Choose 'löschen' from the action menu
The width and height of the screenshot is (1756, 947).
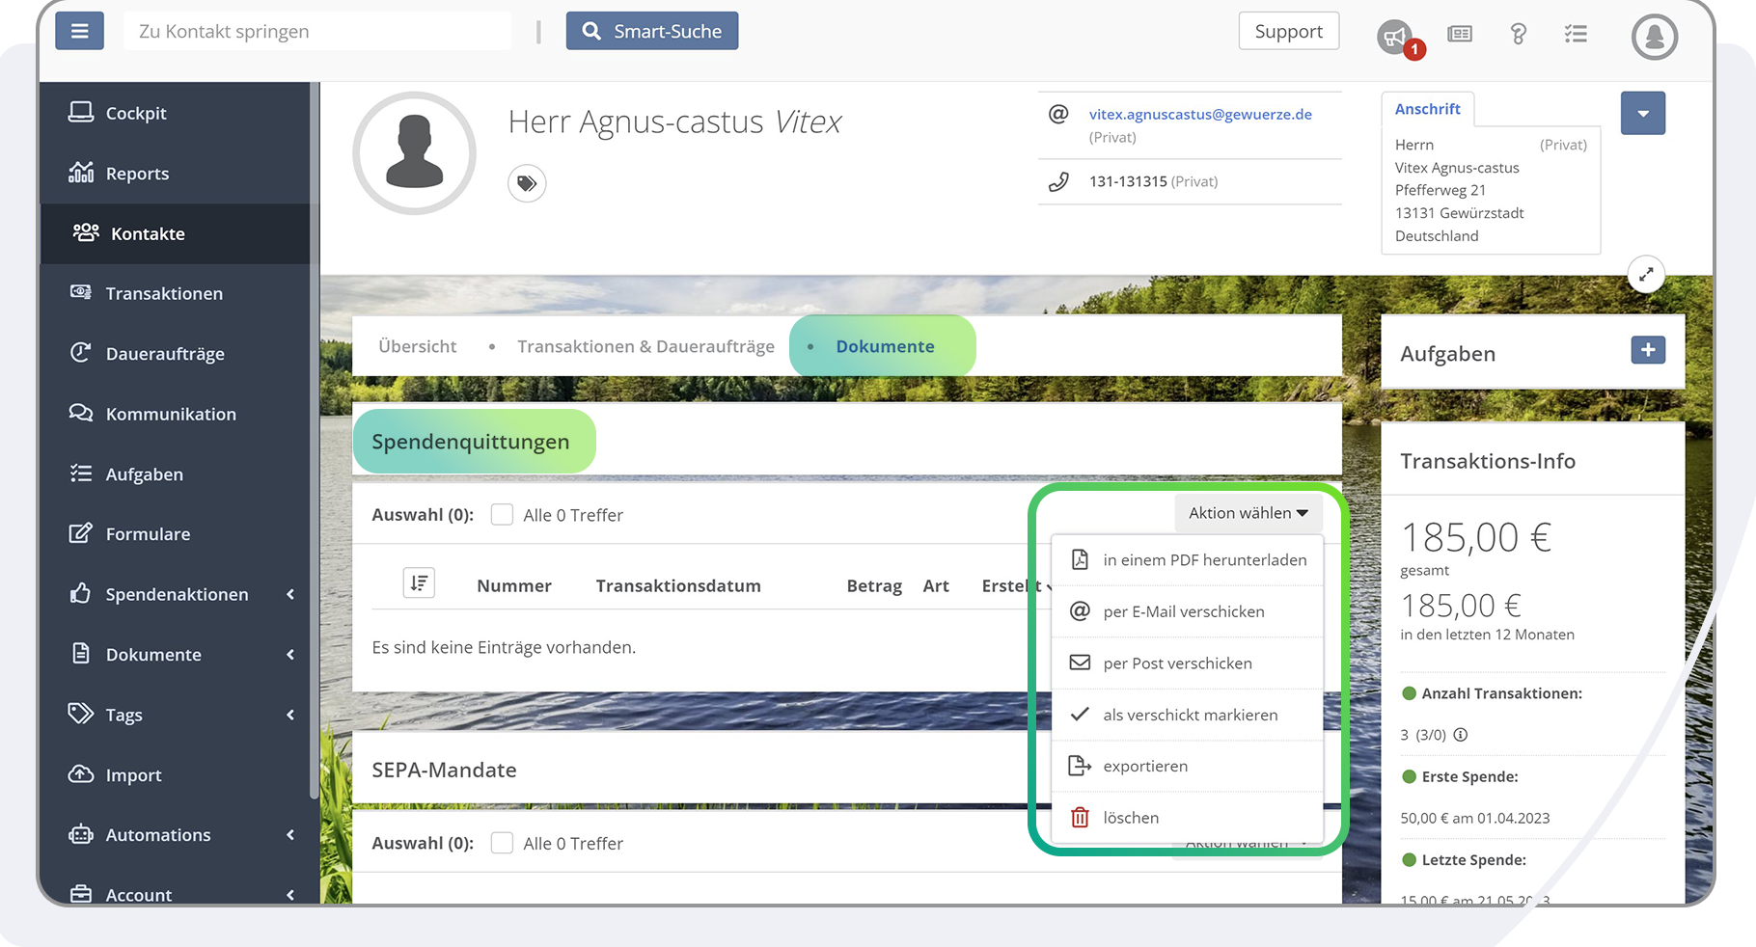pos(1131,818)
